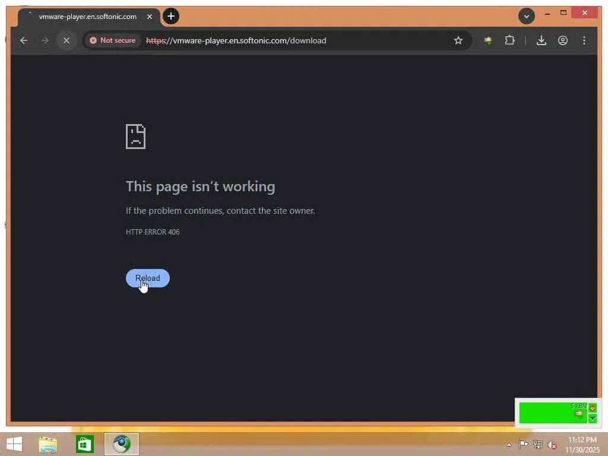This screenshot has height=456, width=608.
Task: Open the Windows Start button
Action: (14, 444)
